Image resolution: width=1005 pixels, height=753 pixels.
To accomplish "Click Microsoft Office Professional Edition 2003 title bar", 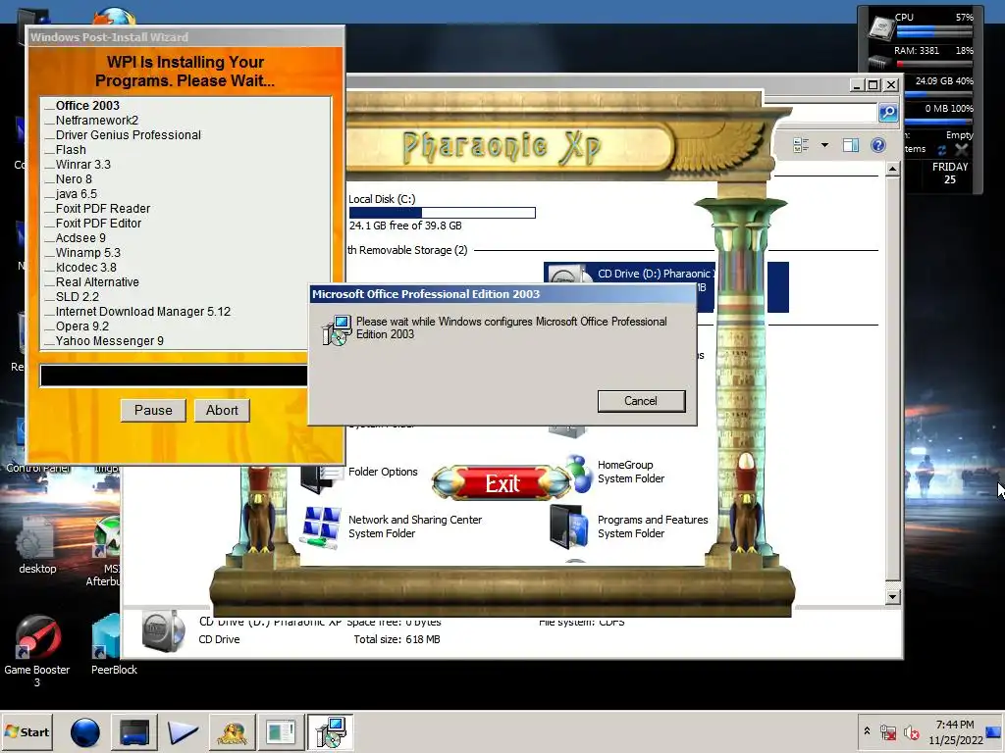I will click(x=502, y=294).
